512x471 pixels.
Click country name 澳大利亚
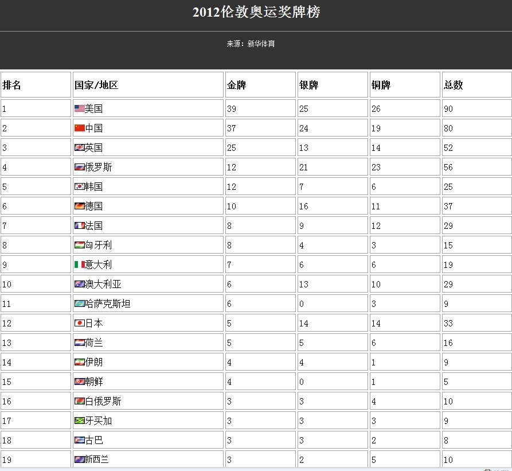click(x=103, y=284)
